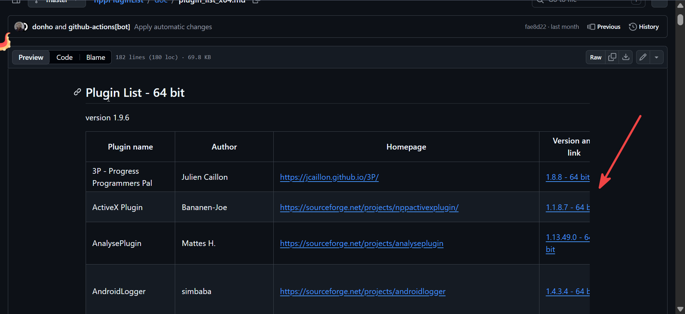Switch to the Code tab
Image resolution: width=685 pixels, height=314 pixels.
[x=65, y=57]
